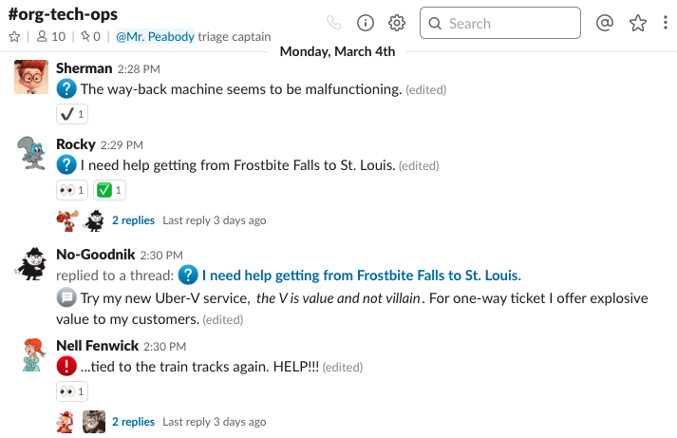View the channel member list (10 members)
Screen dimensions: 677x438
pos(50,37)
